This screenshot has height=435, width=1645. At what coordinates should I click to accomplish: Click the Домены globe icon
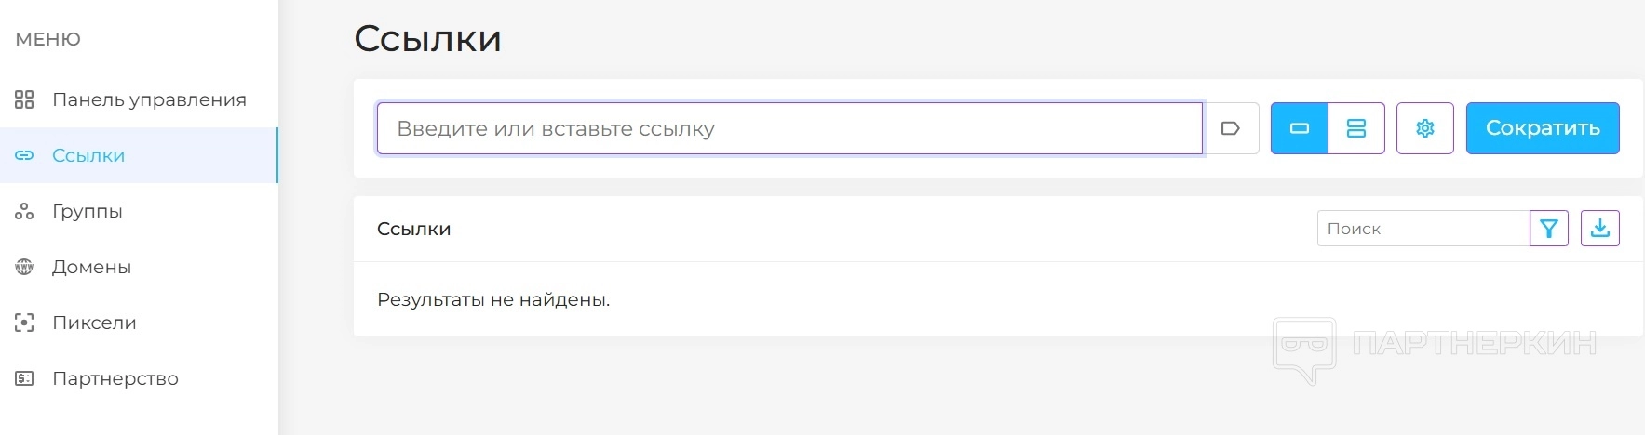click(24, 267)
